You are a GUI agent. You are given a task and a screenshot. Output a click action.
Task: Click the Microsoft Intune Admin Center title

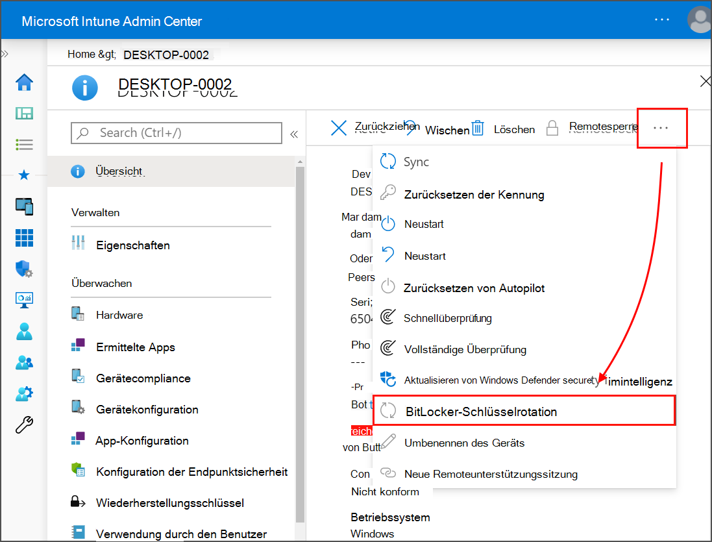112,21
